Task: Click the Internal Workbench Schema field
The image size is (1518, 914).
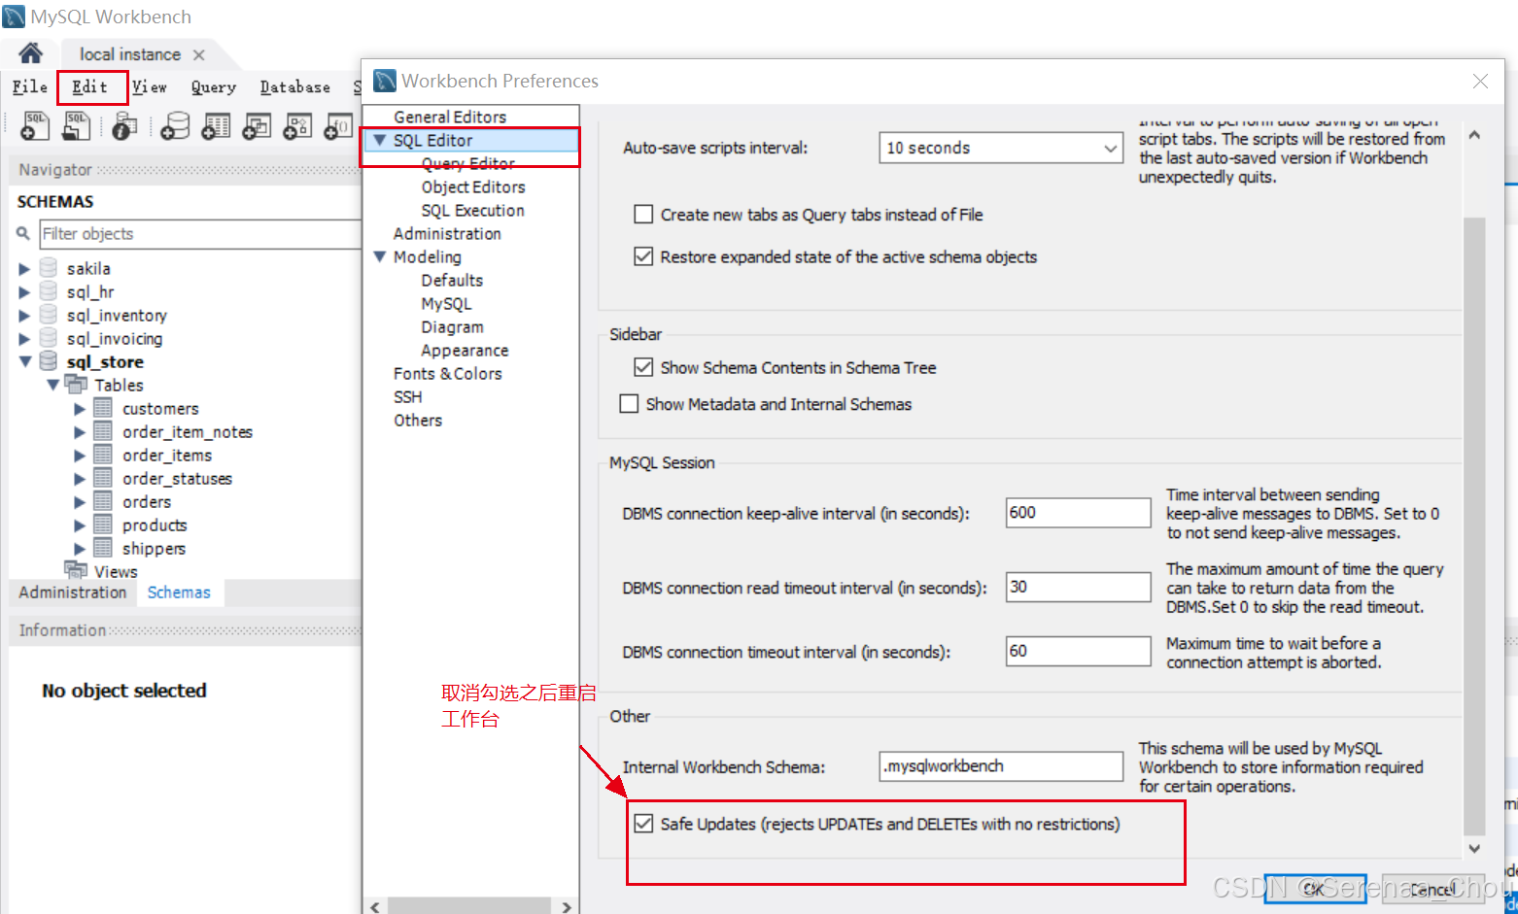Action: click(x=1001, y=765)
